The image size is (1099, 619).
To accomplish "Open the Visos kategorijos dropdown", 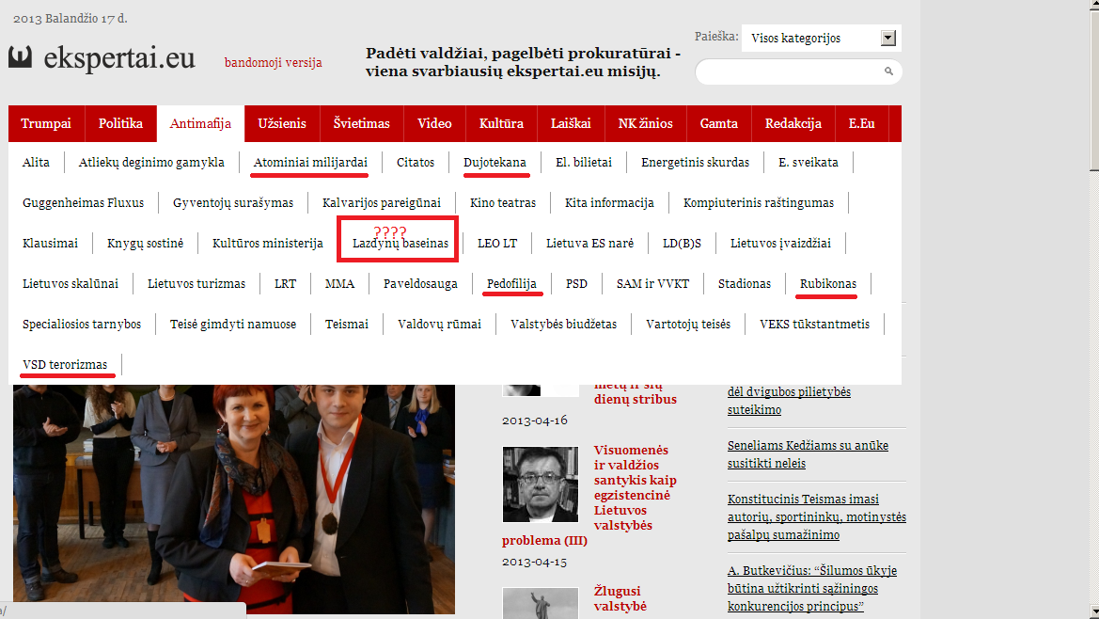I will [x=821, y=38].
